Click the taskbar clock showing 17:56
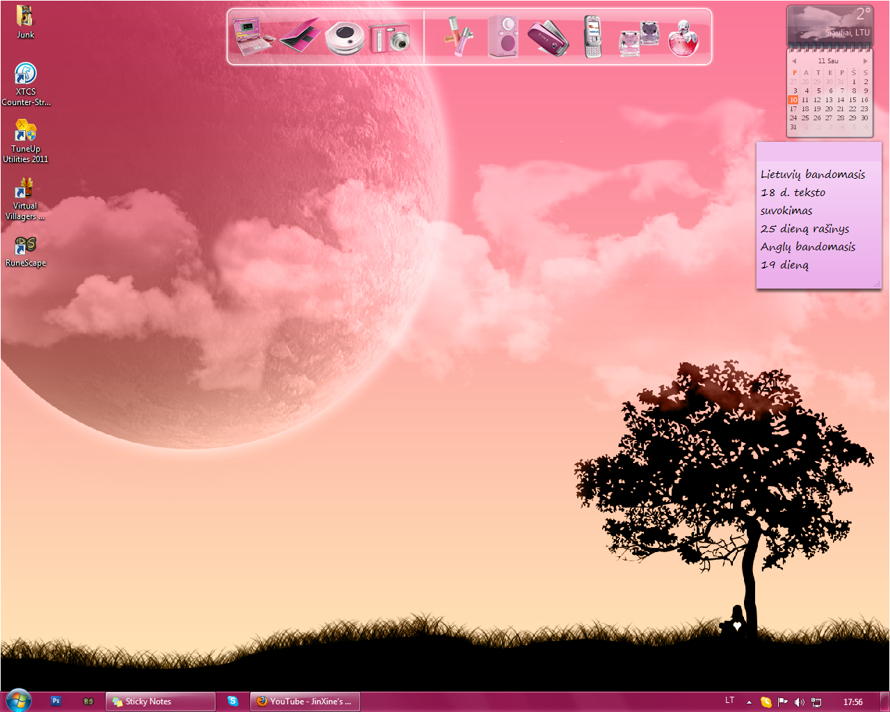The image size is (890, 712). pos(853,702)
